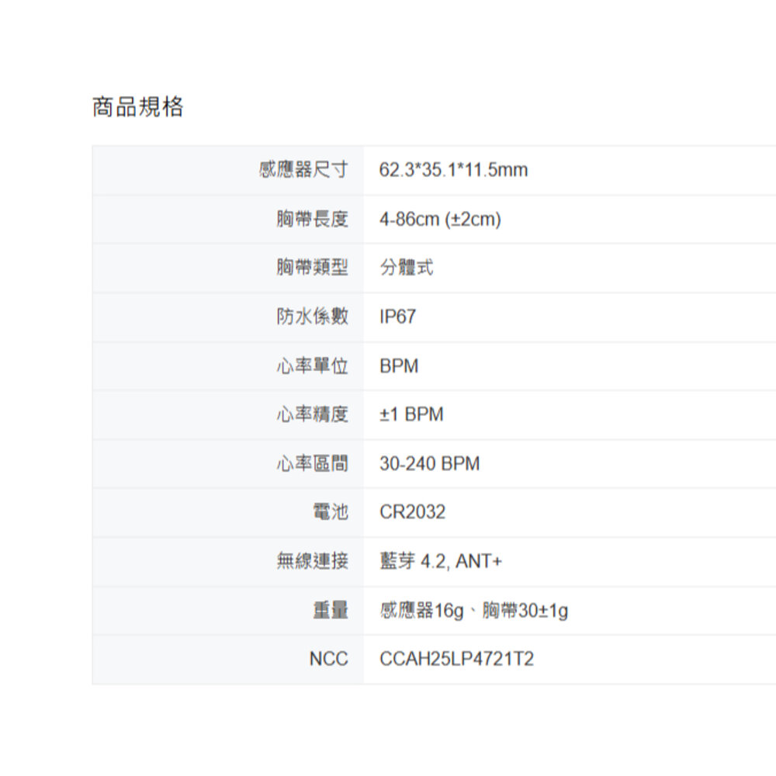776x776 pixels.
Task: Click the 商品規格 heading
Action: pyautogui.click(x=137, y=107)
